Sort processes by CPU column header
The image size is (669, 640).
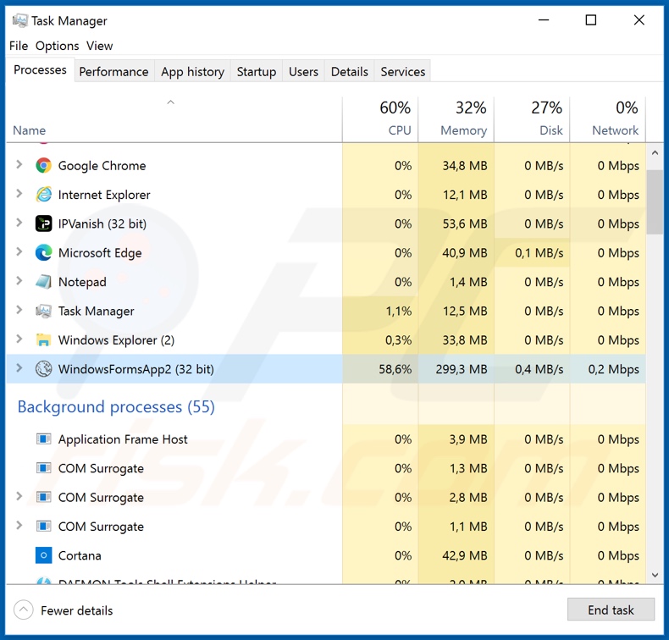[x=380, y=119]
